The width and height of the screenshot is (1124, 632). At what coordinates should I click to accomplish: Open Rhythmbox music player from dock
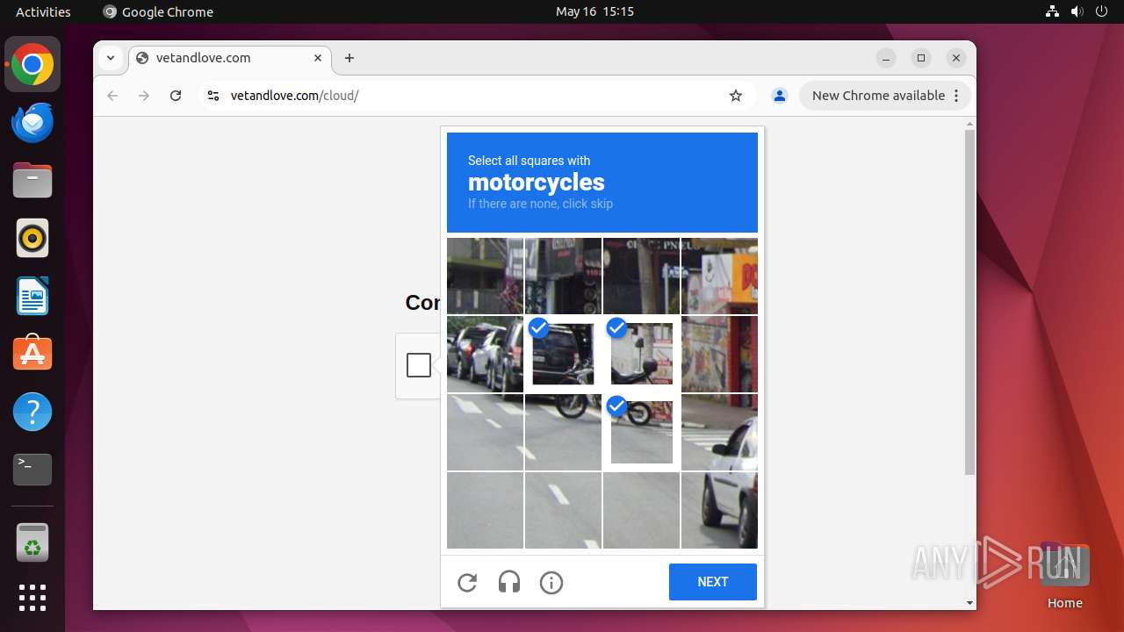[x=32, y=238]
